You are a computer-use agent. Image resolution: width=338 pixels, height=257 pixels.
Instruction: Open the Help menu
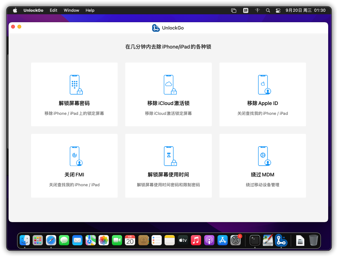(90, 10)
